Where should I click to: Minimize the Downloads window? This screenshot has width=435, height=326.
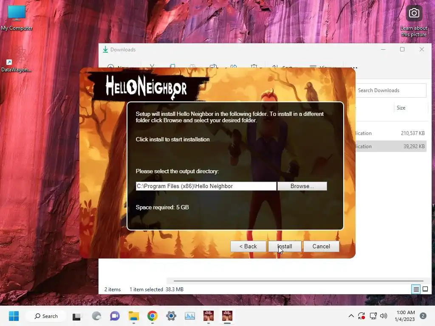pyautogui.click(x=383, y=49)
